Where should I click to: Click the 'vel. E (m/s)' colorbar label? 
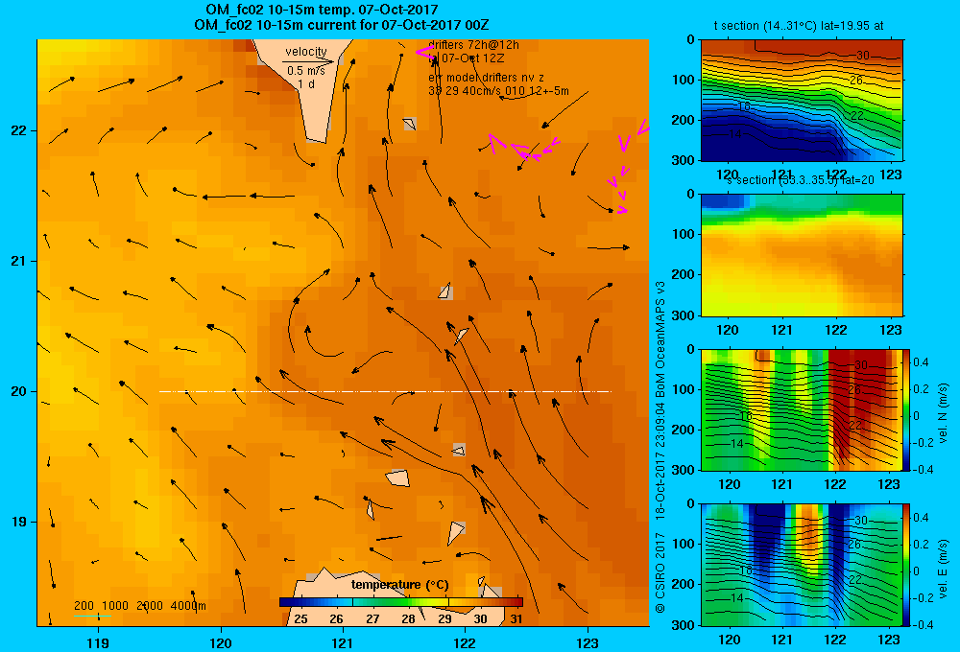944,569
